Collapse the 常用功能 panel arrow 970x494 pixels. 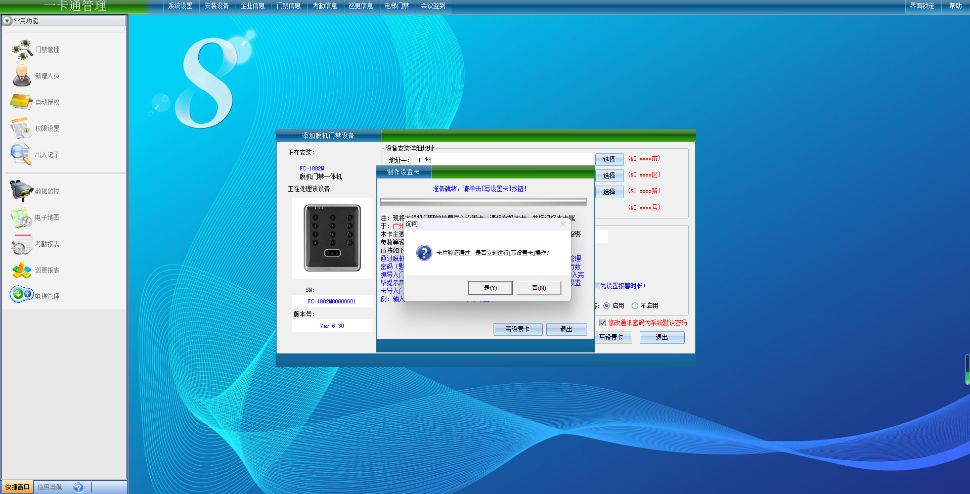[7, 21]
